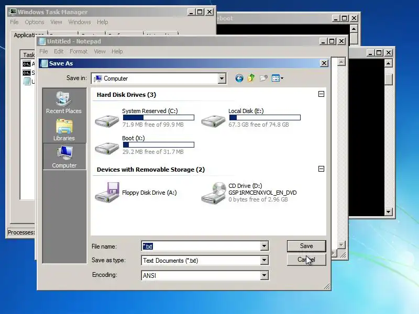This screenshot has width=419, height=314.
Task: Collapse Devices with Removable Storage group
Action: pyautogui.click(x=321, y=169)
